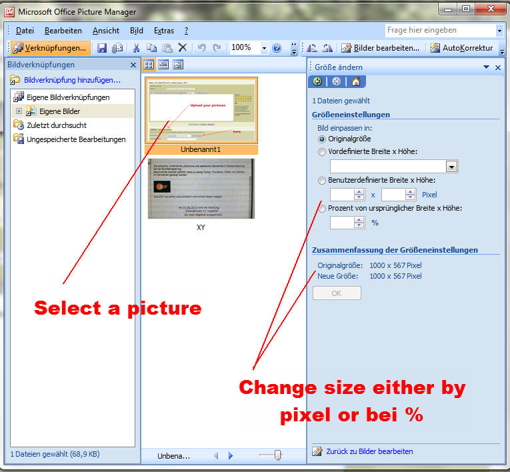Open the Bearbeiten menu
The image size is (510, 472).
(63, 31)
